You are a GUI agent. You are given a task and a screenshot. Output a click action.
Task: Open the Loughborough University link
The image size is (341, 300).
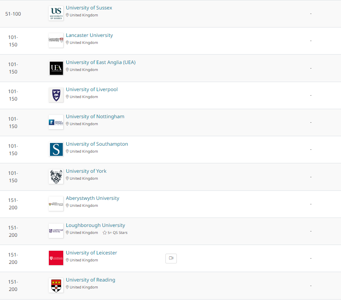tap(96, 225)
